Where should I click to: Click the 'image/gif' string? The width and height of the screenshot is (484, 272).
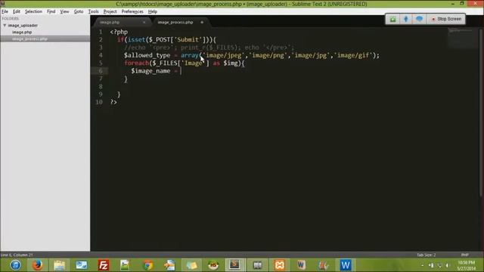(x=353, y=55)
